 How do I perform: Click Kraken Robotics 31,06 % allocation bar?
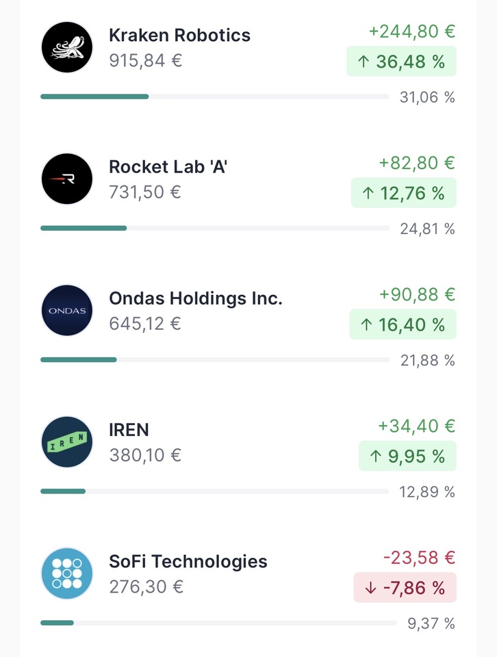pyautogui.click(x=214, y=96)
